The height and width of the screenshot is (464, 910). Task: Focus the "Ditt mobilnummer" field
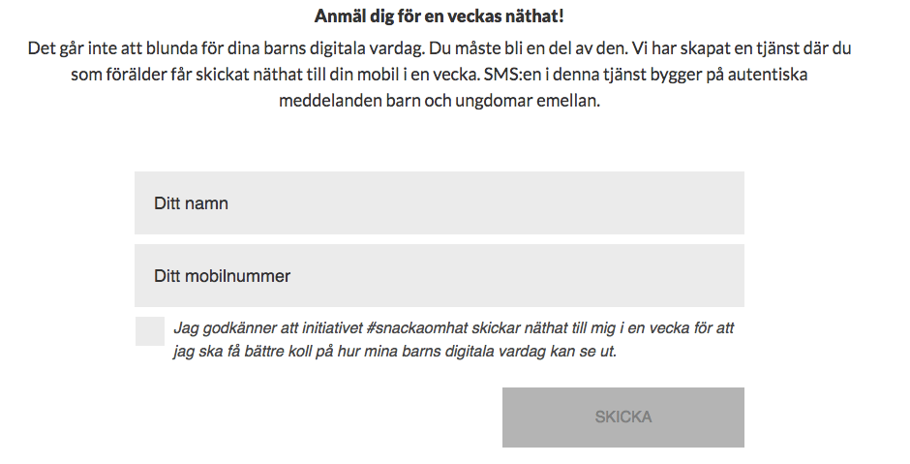tap(439, 276)
